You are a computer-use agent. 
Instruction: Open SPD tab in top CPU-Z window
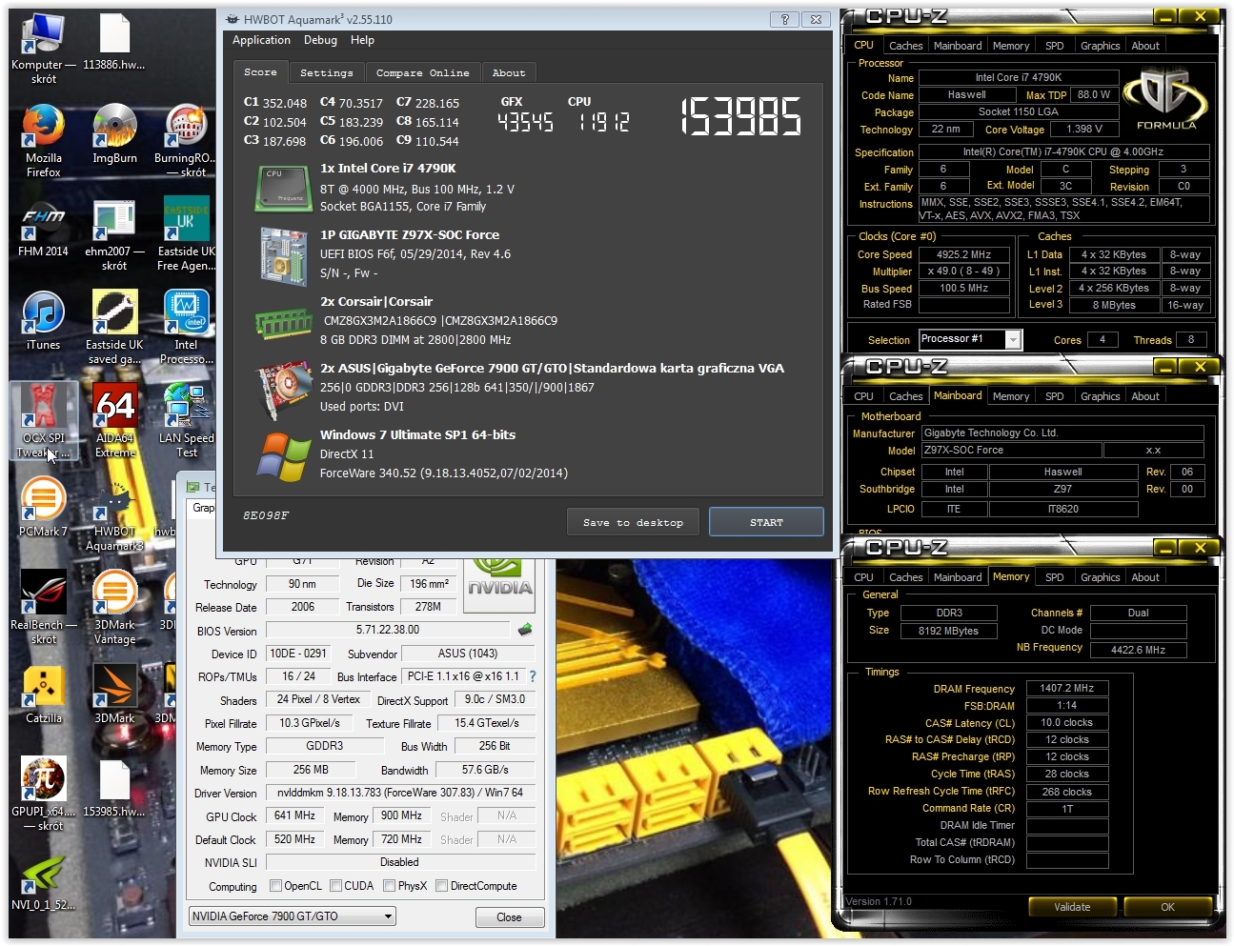click(1054, 46)
